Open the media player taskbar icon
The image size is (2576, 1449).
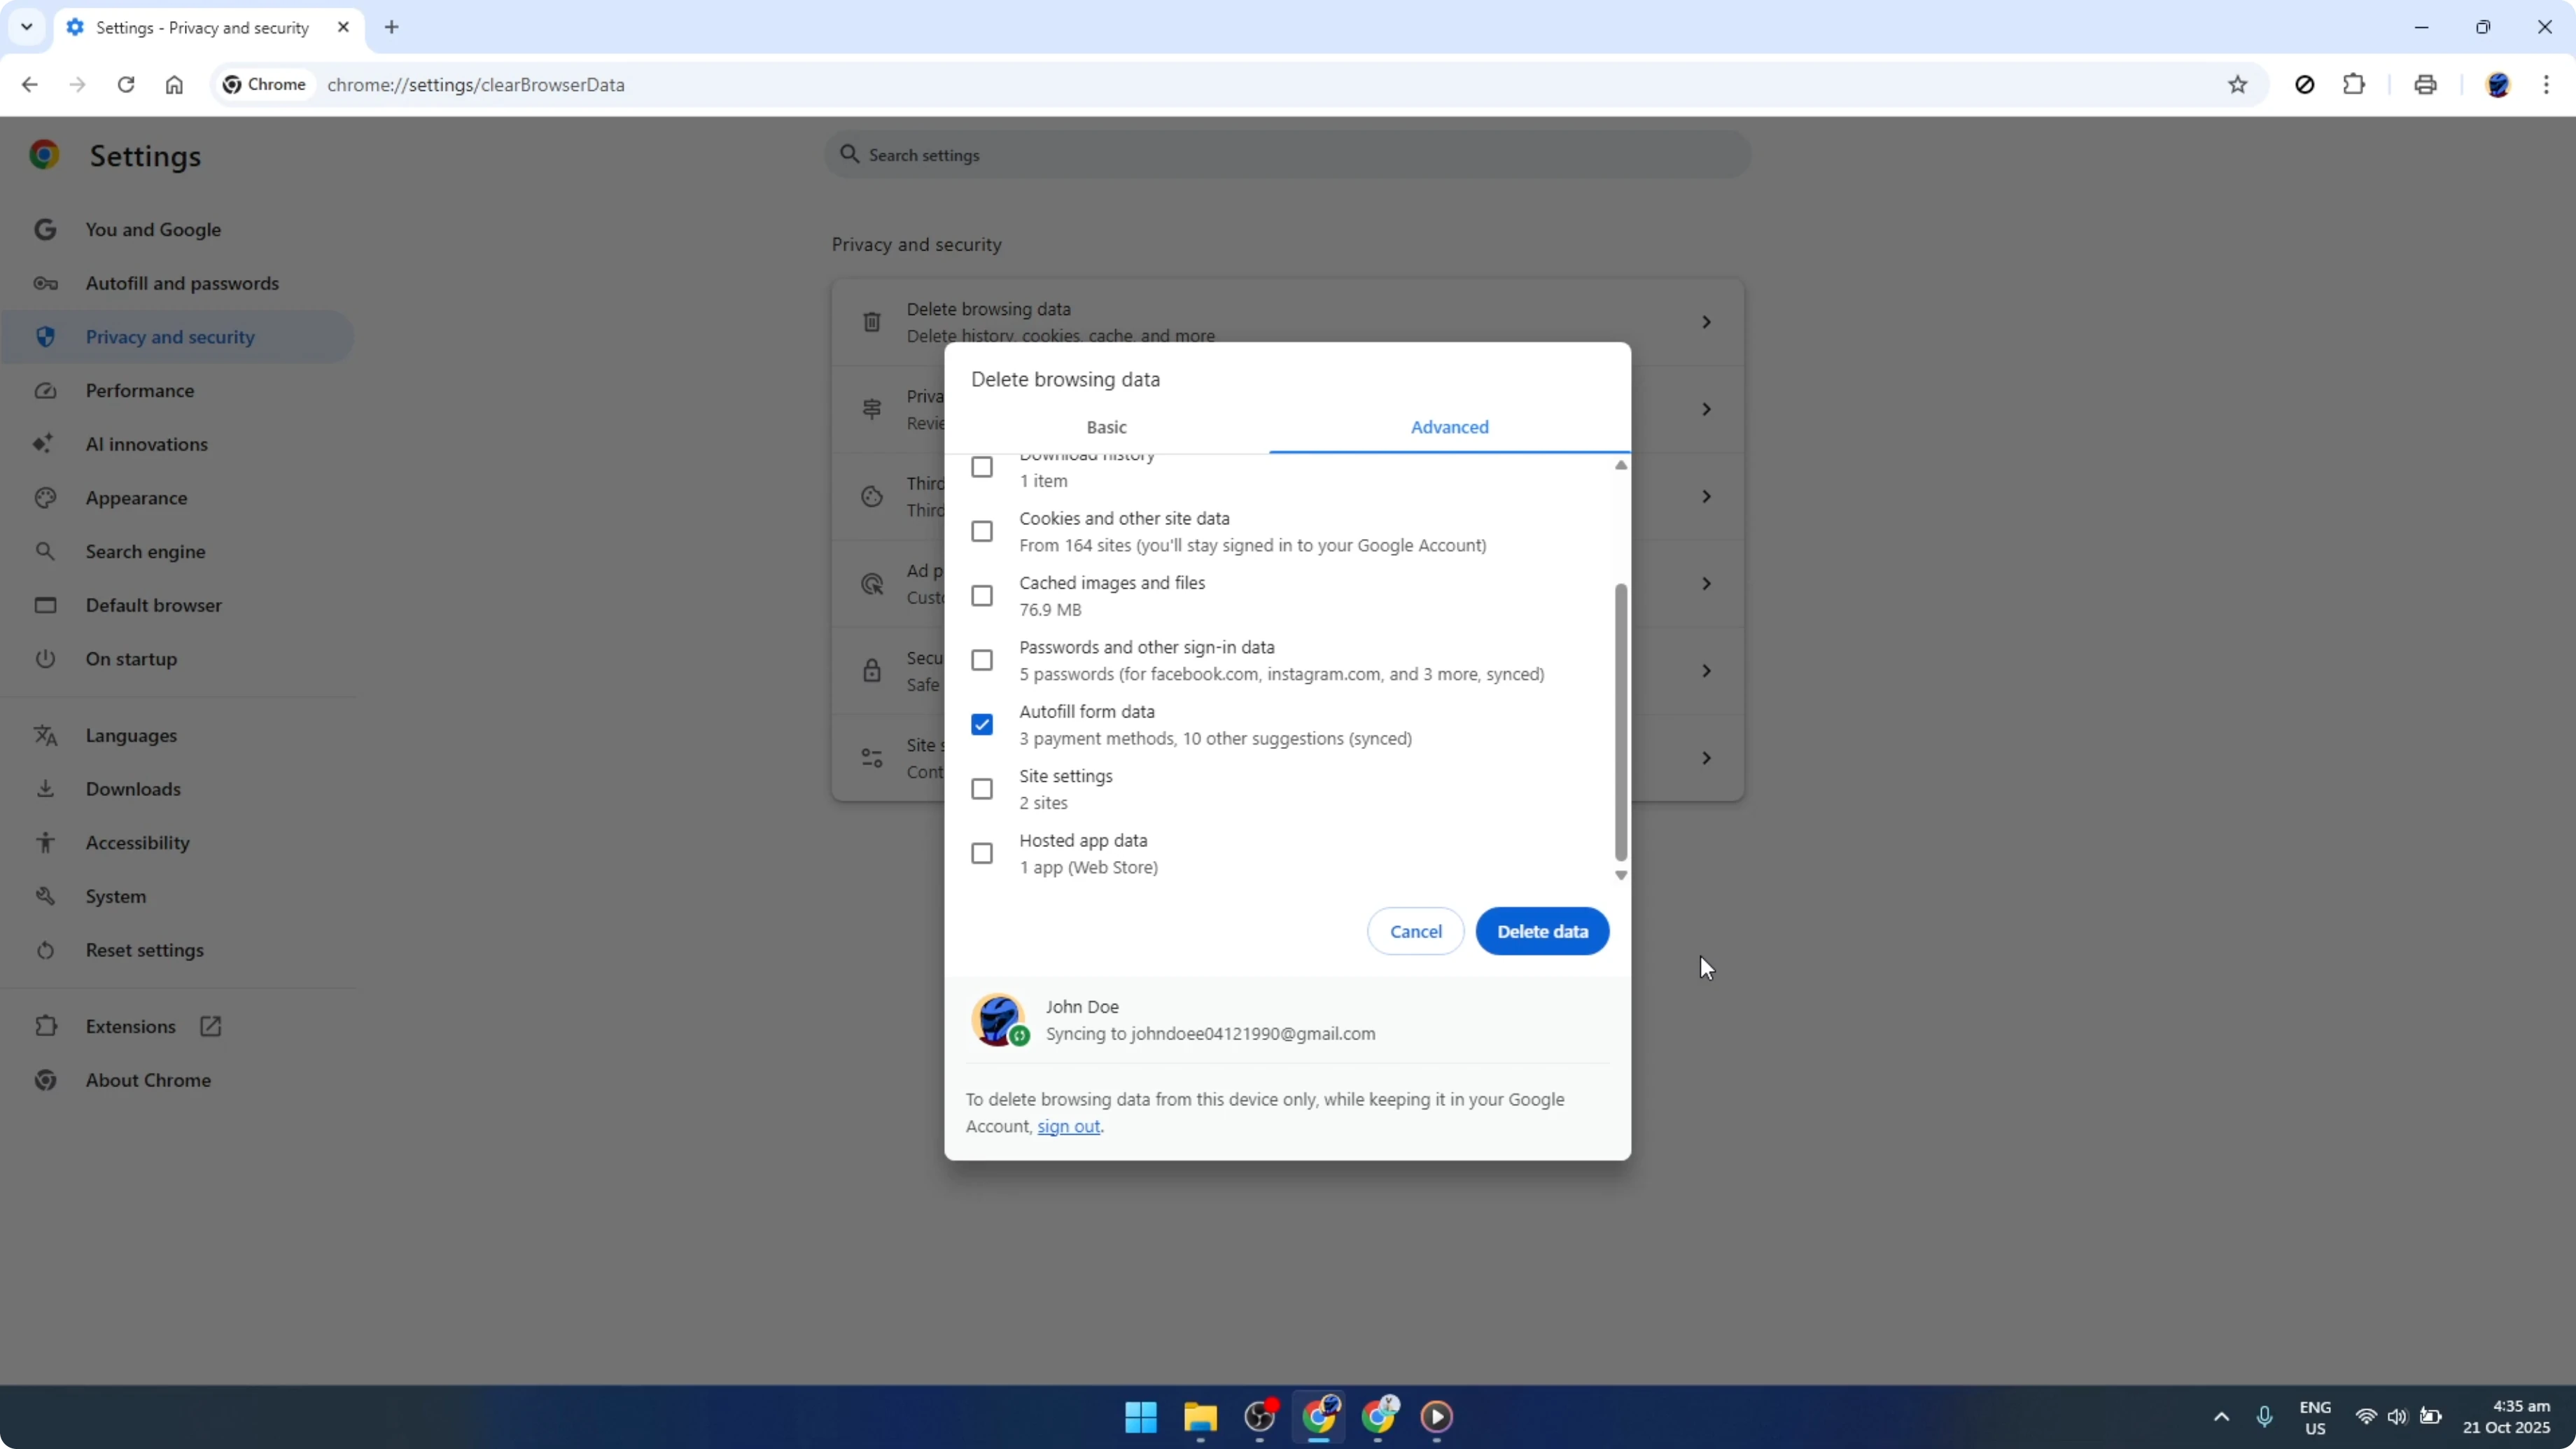[x=1437, y=1417]
